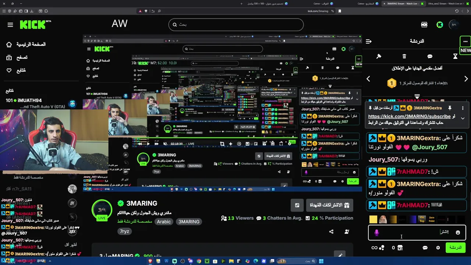This screenshot has height=265, width=471.
Task: Collapse the chat panel arrow icon
Action: [x=369, y=41]
